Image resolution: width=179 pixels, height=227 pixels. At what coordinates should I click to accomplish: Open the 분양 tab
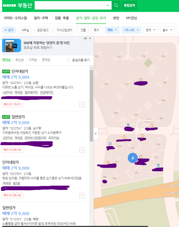pyautogui.click(x=116, y=18)
